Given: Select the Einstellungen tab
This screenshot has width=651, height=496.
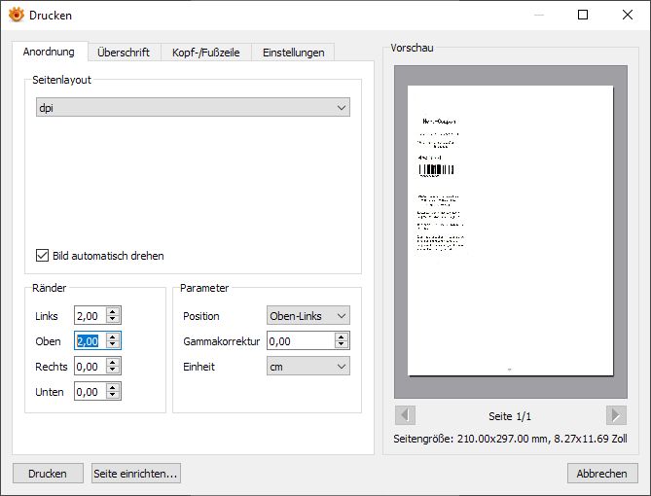Looking at the screenshot, I should point(293,53).
